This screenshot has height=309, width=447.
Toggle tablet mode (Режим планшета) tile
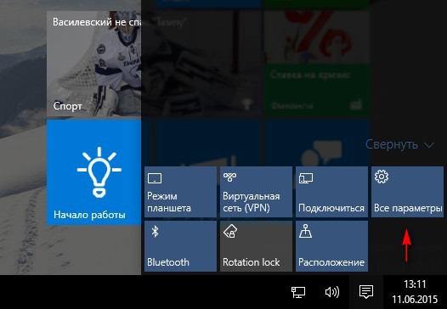click(180, 192)
